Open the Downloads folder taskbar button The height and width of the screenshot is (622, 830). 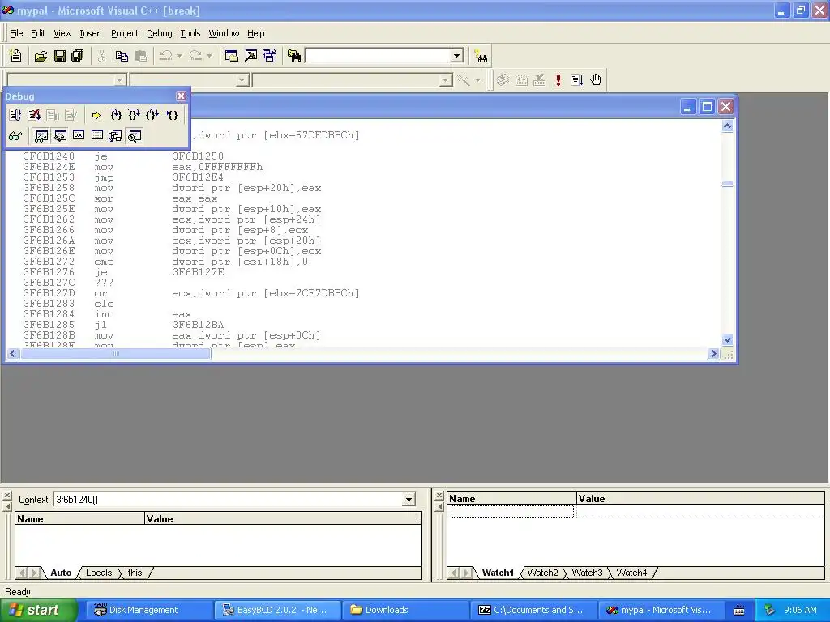(405, 610)
